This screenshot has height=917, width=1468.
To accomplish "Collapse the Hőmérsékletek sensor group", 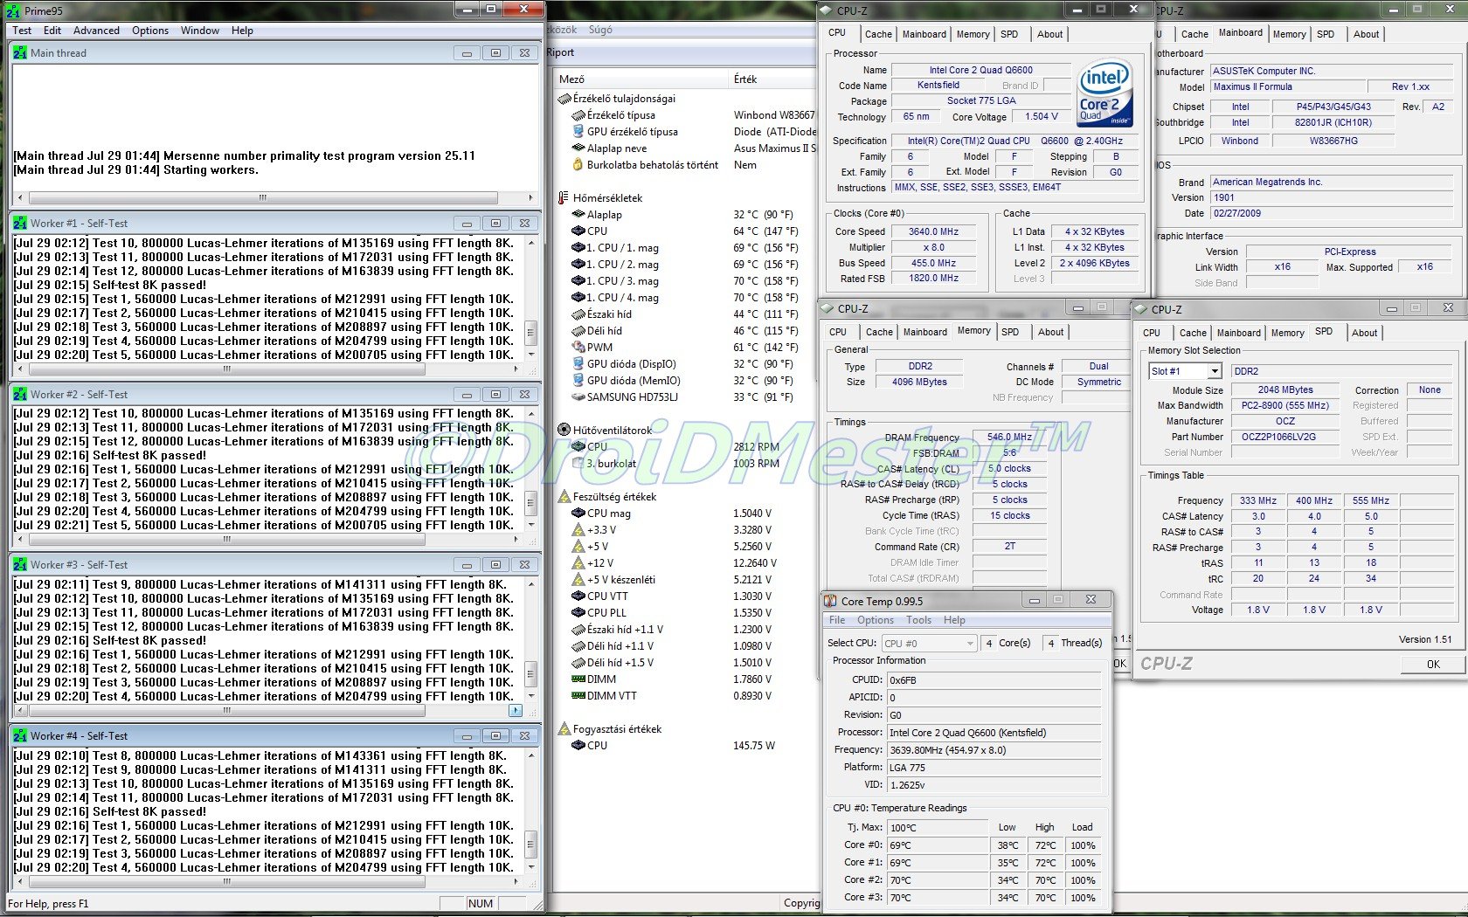I will tap(564, 198).
